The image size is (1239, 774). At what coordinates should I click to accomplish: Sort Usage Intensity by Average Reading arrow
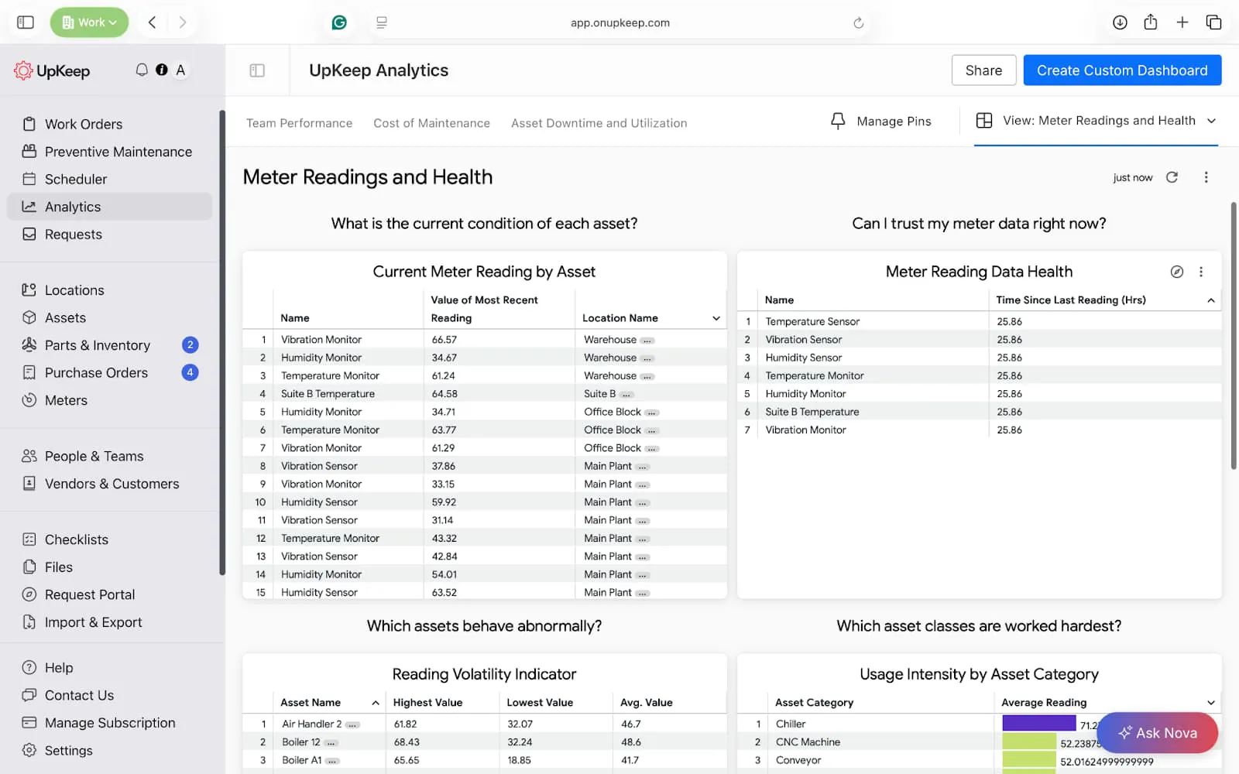(x=1211, y=703)
